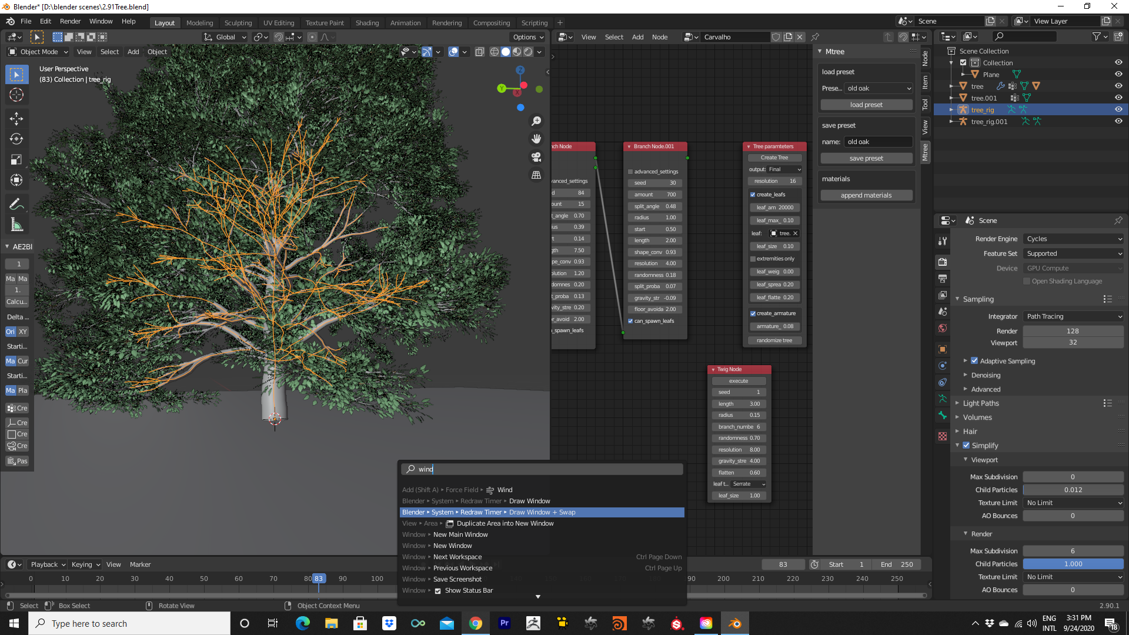
Task: Enable the extremities only checkbox
Action: [753, 259]
